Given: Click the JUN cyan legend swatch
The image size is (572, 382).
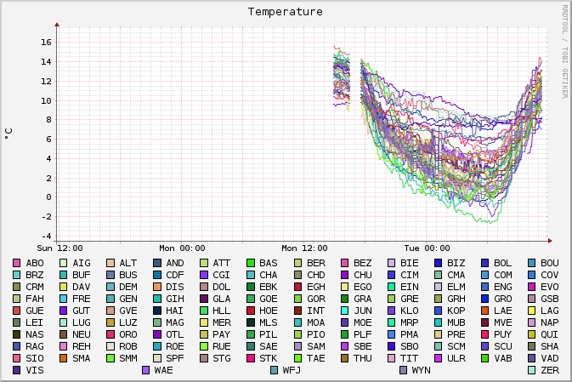Looking at the screenshot, I should coord(344,311).
